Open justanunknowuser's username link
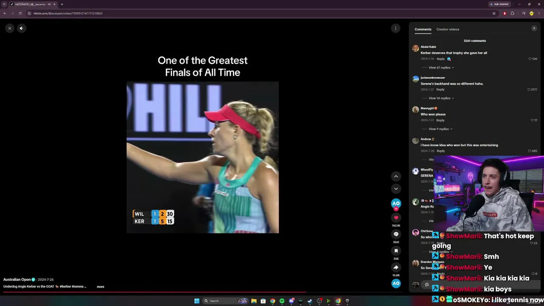Screen dimensions: 544x306 tap(433, 78)
